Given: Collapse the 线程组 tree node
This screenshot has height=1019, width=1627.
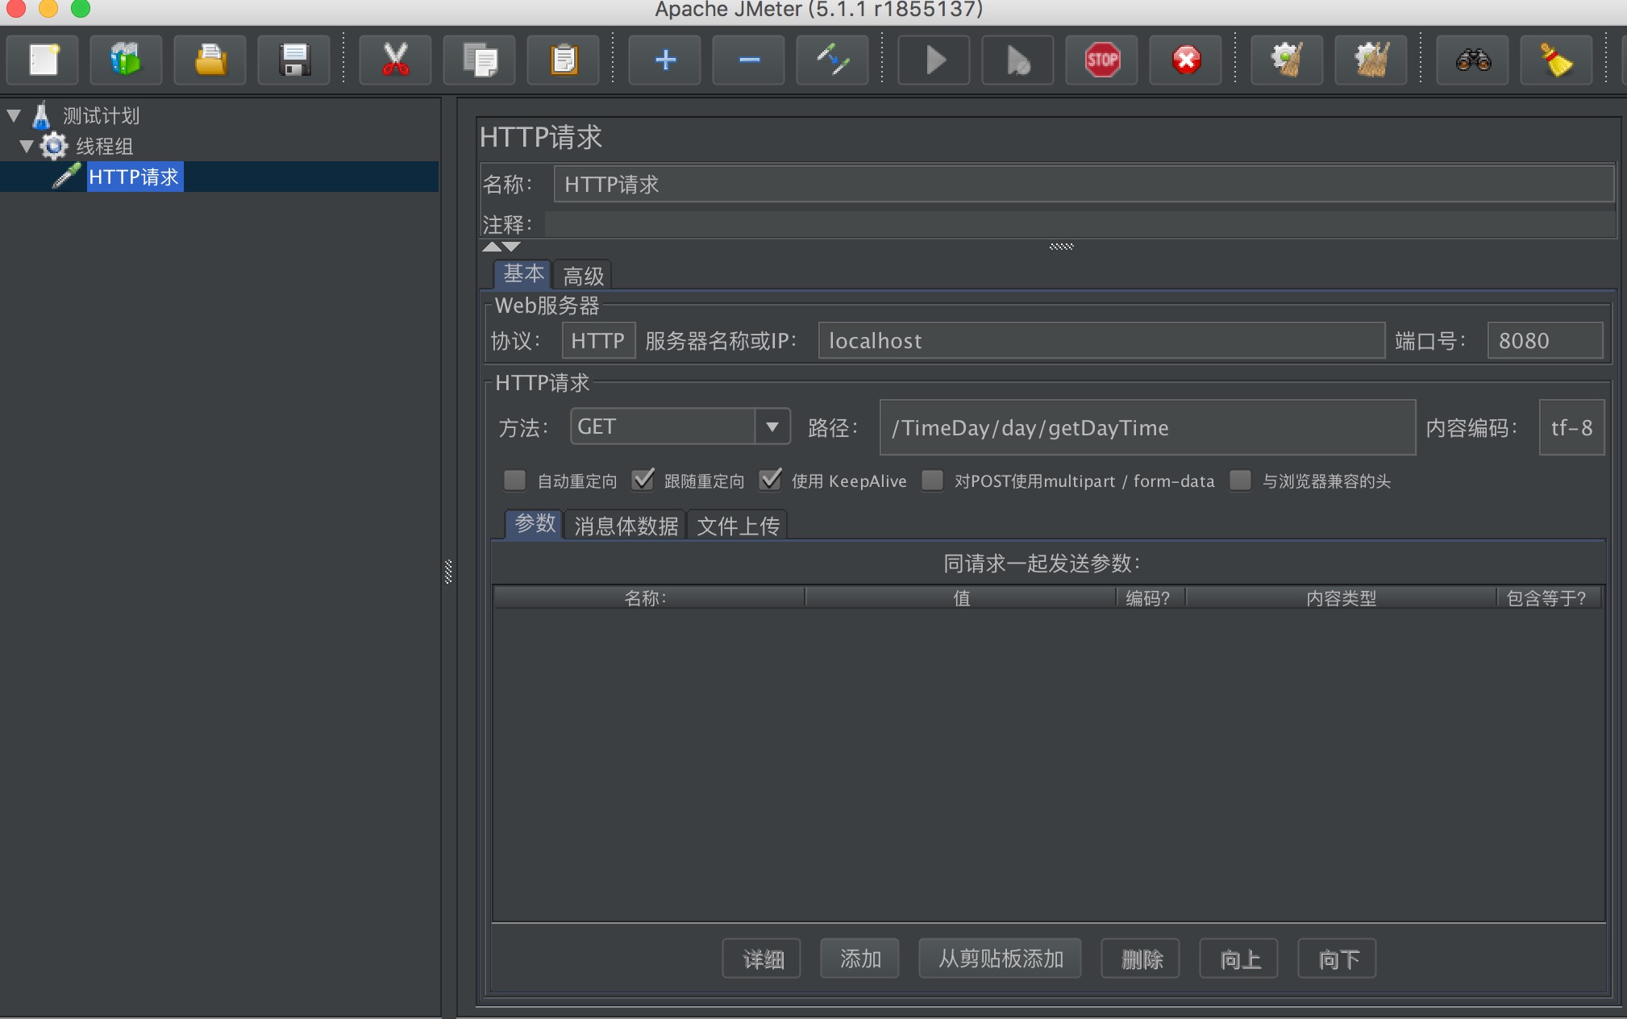Looking at the screenshot, I should (x=27, y=146).
